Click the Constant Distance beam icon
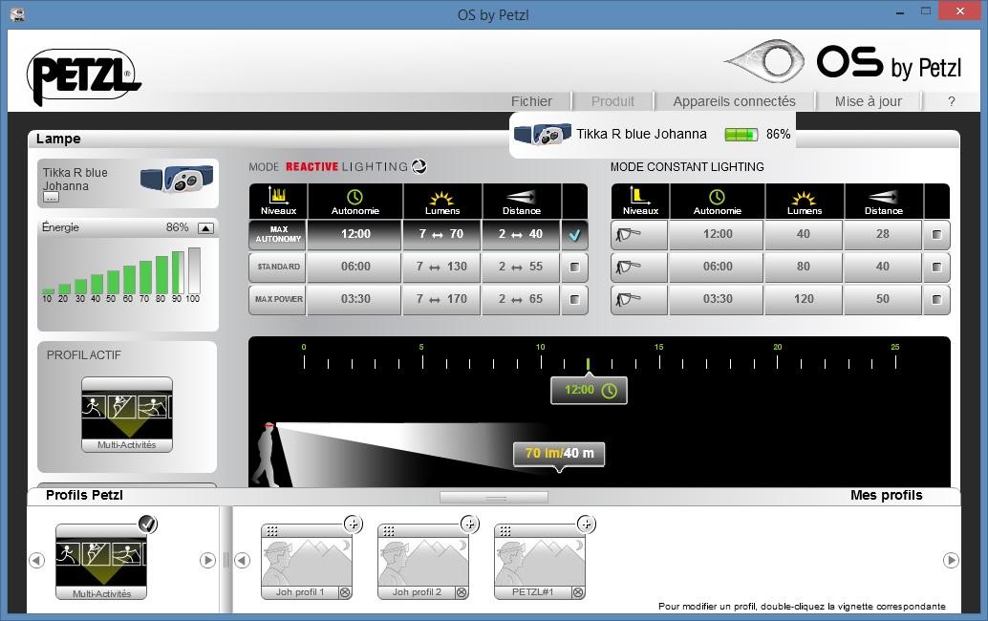 [884, 197]
